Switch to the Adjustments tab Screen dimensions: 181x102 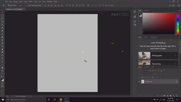[154, 37]
